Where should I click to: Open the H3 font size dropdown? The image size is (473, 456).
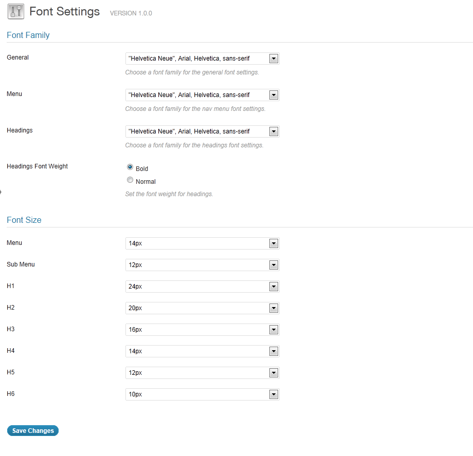[x=203, y=330]
